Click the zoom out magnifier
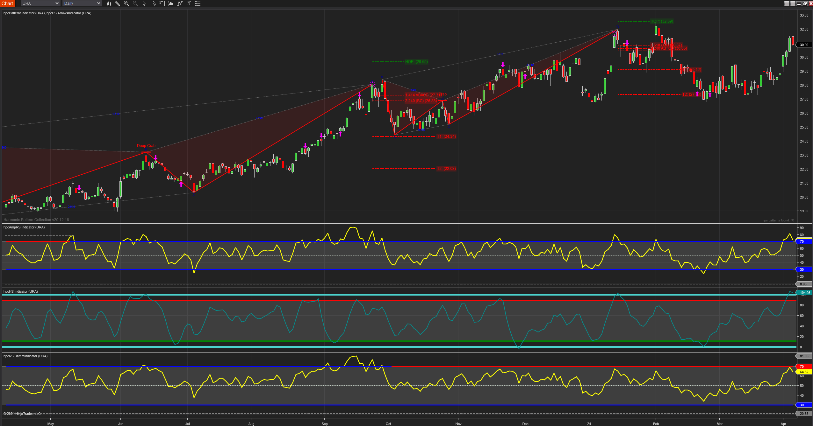 (135, 3)
